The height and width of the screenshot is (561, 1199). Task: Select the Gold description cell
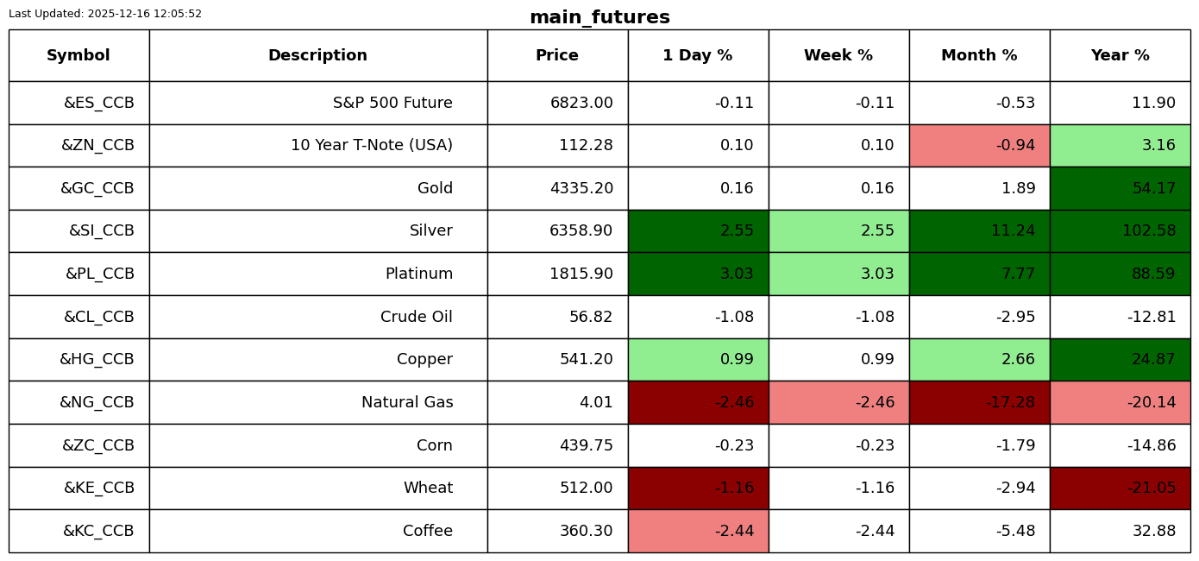pyautogui.click(x=317, y=188)
